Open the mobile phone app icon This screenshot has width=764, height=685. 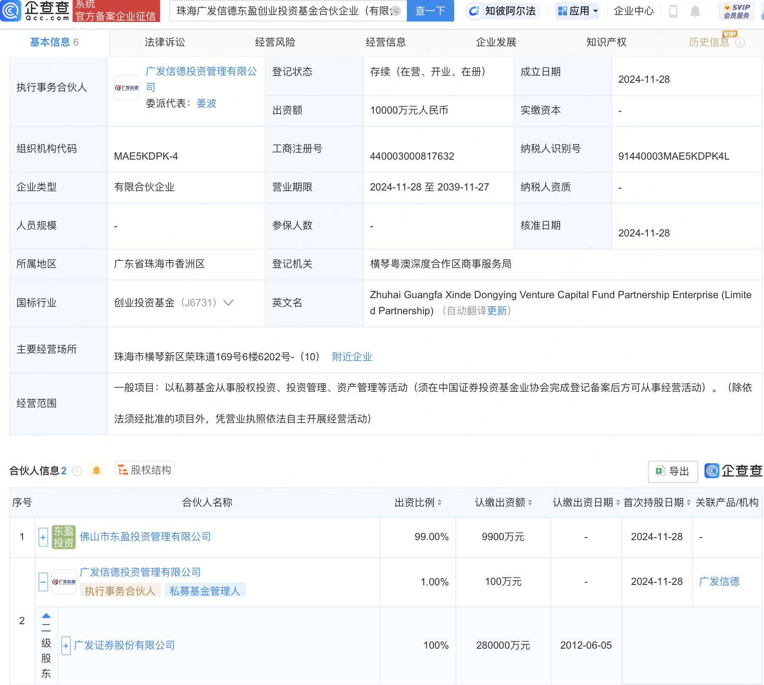click(x=673, y=11)
